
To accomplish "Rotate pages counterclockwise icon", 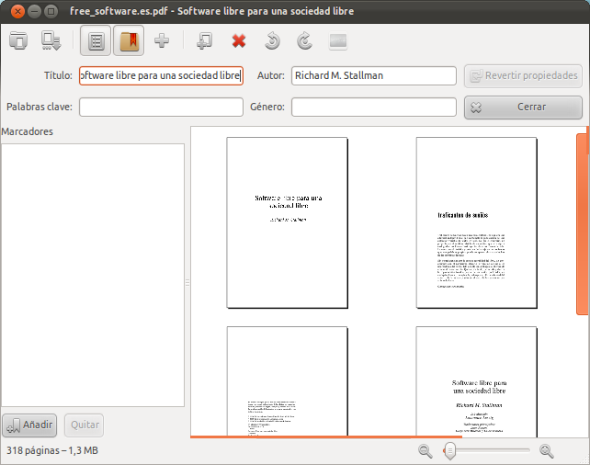I will (272, 41).
